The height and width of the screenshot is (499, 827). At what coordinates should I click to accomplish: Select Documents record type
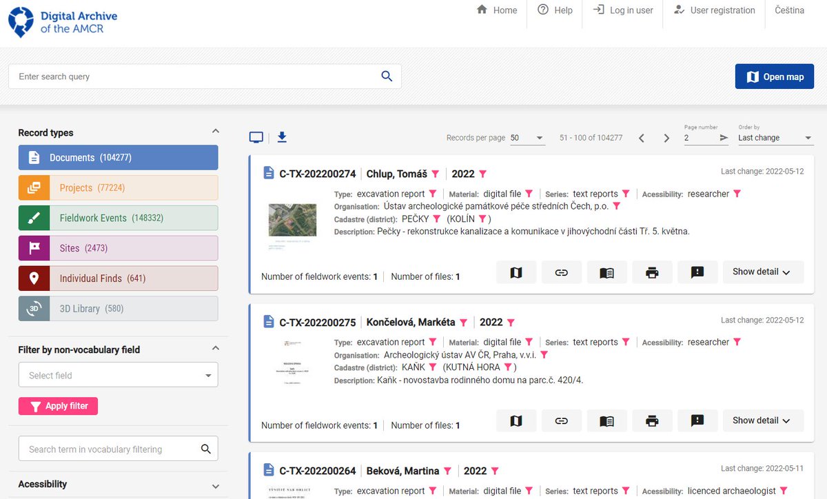(118, 158)
